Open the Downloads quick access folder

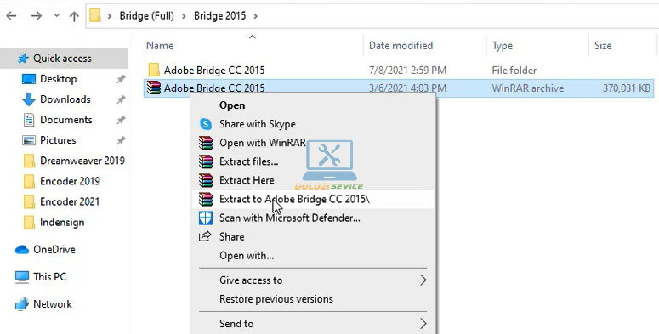(x=65, y=99)
